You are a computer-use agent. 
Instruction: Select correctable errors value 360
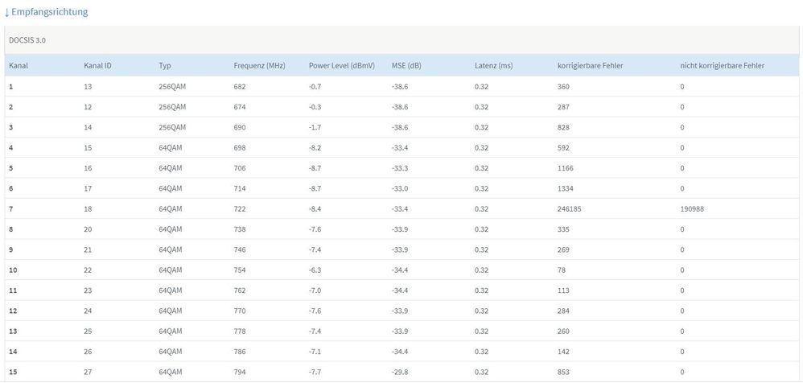pyautogui.click(x=563, y=87)
